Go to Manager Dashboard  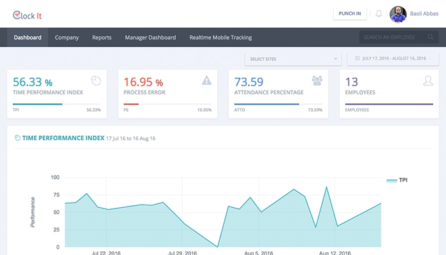(150, 38)
